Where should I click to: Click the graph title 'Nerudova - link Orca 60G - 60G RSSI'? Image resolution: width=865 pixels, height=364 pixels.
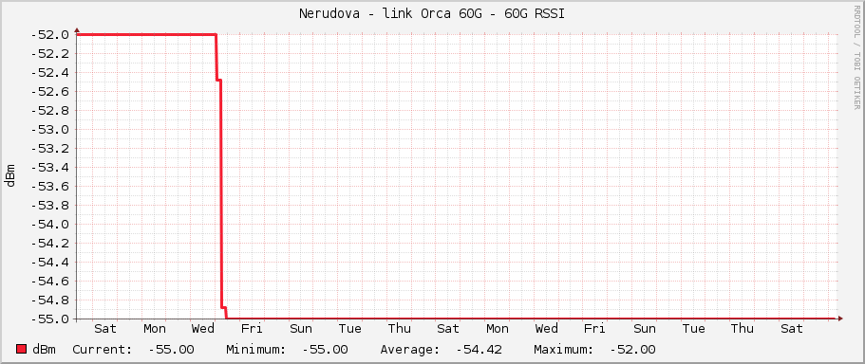coord(432,14)
